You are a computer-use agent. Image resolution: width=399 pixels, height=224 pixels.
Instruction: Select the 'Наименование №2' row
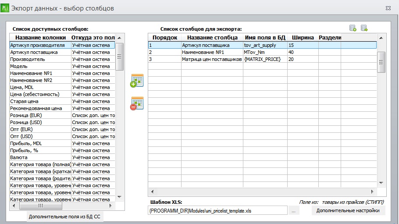click(62, 80)
